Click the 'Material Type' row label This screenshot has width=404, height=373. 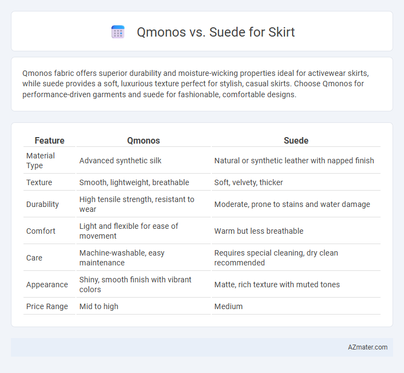coord(40,161)
